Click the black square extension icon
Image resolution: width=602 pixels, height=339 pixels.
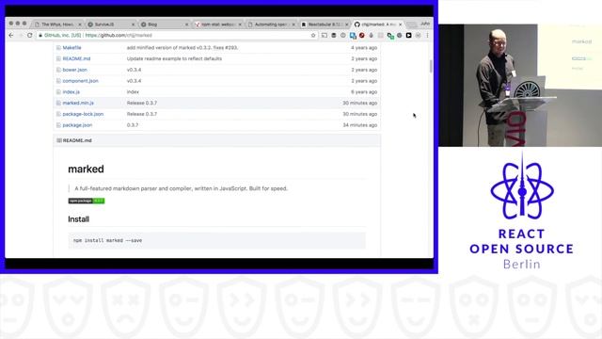[x=408, y=35]
